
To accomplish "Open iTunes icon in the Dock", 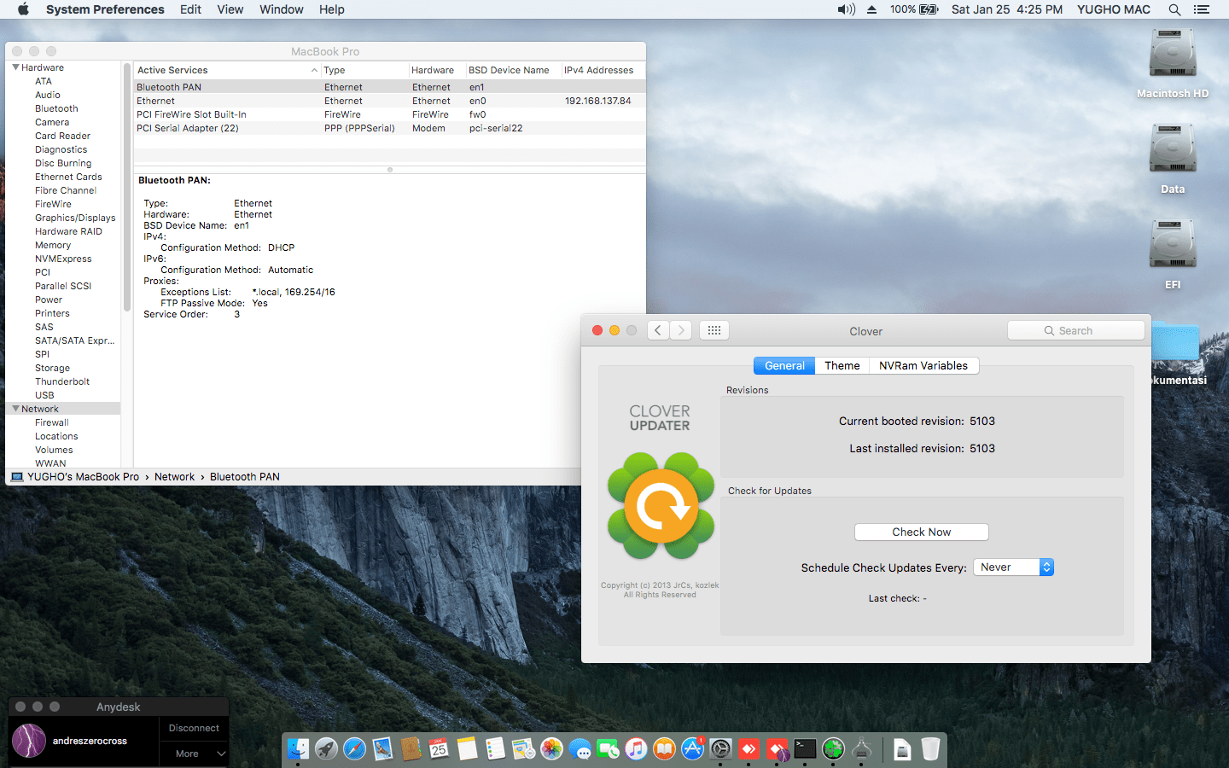I will pos(636,749).
